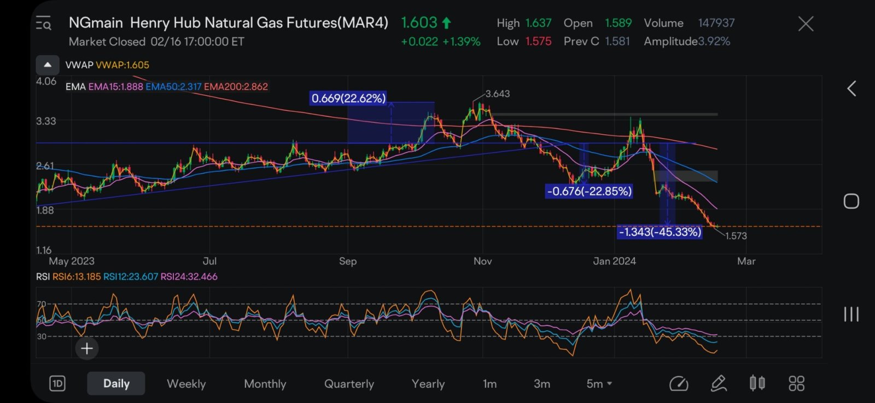Tap the Prev C 1.581 value

[617, 42]
